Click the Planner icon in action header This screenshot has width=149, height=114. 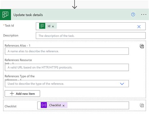5,14
